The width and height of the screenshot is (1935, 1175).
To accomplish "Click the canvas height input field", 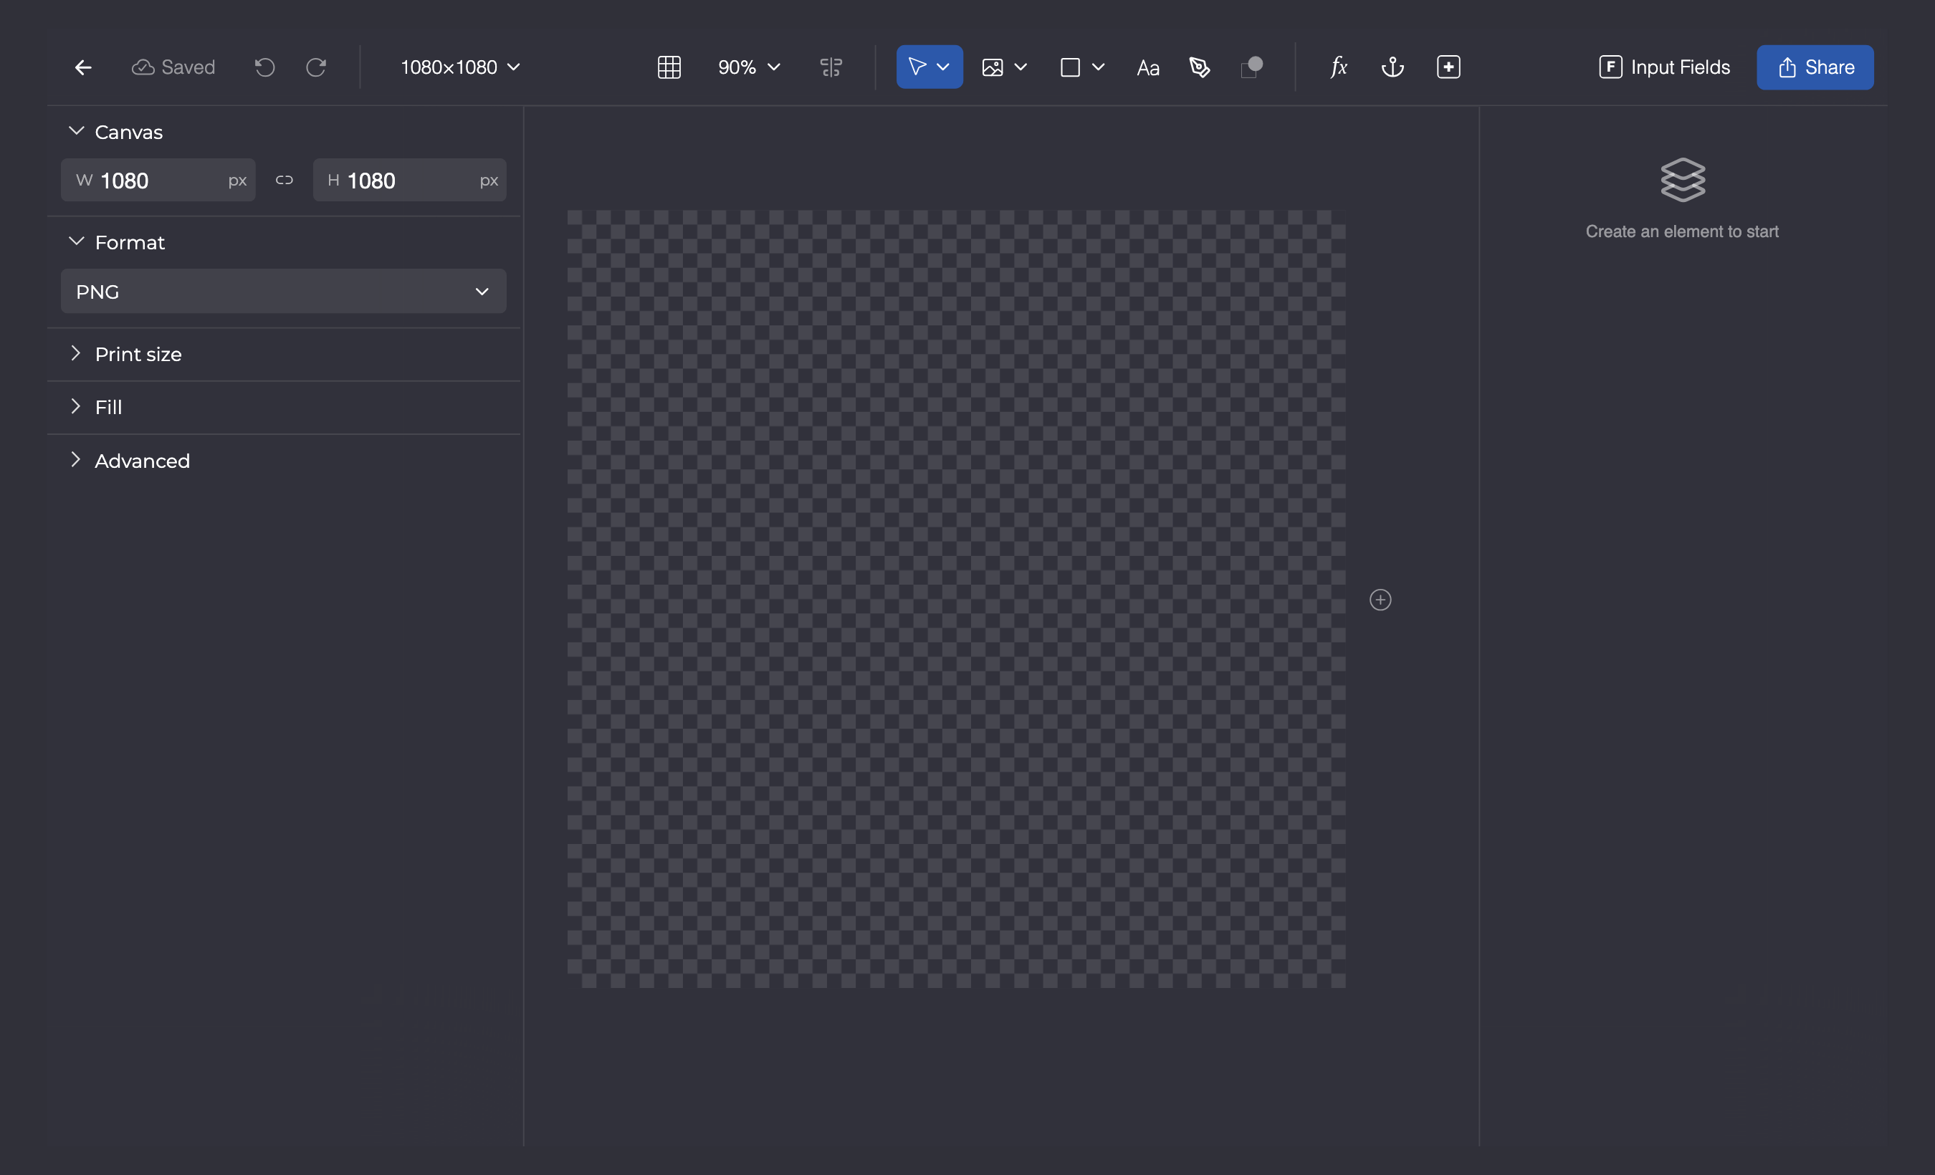I will pyautogui.click(x=409, y=181).
